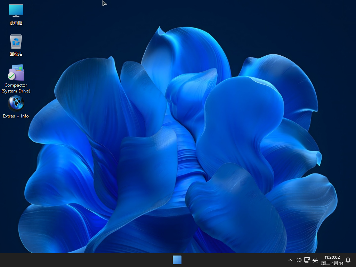The width and height of the screenshot is (356, 267).
Task: Click the Windows Start button on taskbar
Action: 177,260
